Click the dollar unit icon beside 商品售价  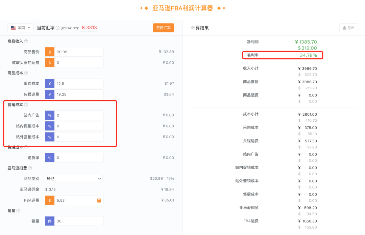50,52
